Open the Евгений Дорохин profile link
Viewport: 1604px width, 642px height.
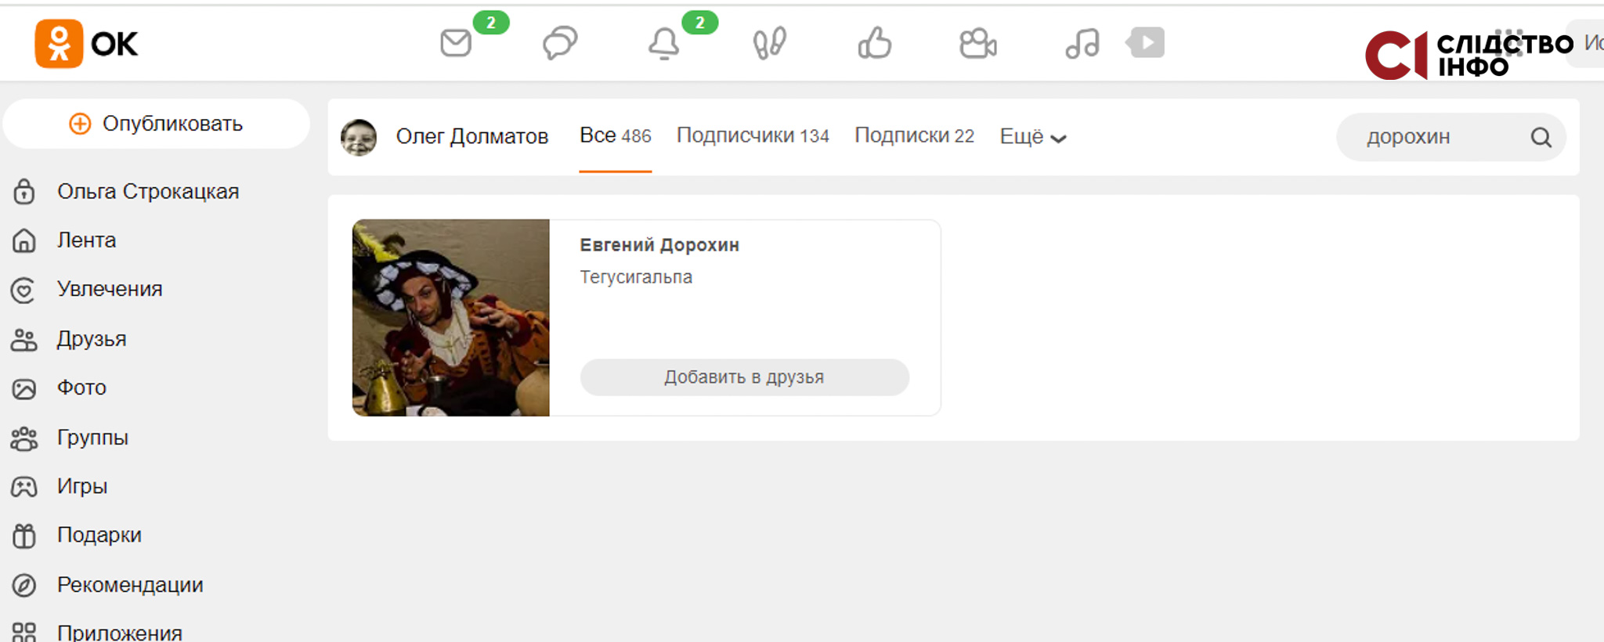[x=659, y=245]
